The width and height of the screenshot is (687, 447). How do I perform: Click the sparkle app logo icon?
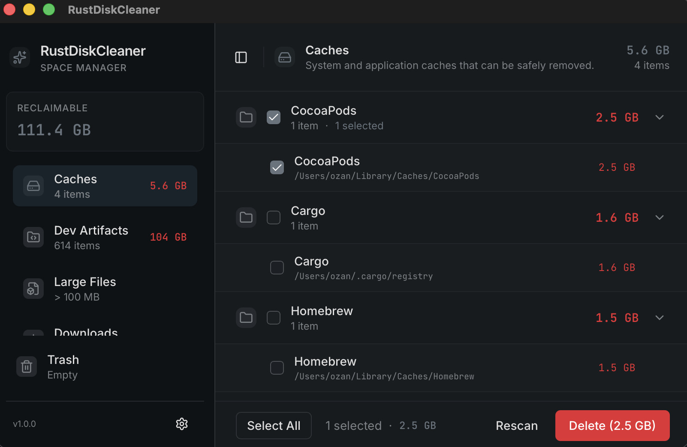[20, 57]
